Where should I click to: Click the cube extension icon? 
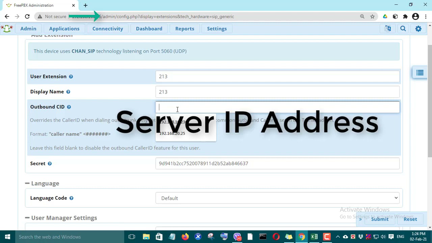click(395, 17)
